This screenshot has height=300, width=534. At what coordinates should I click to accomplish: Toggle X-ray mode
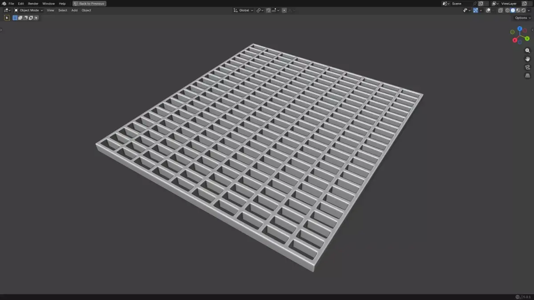pyautogui.click(x=501, y=10)
